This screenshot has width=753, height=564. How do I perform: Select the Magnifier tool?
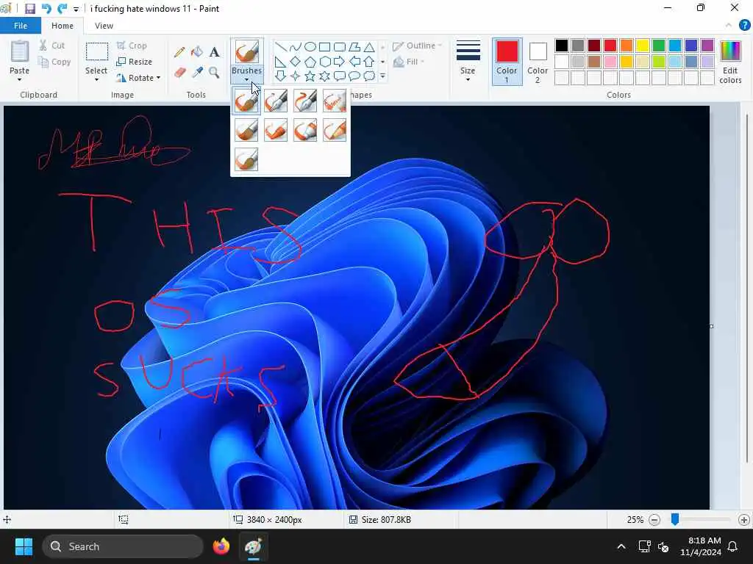click(x=214, y=73)
